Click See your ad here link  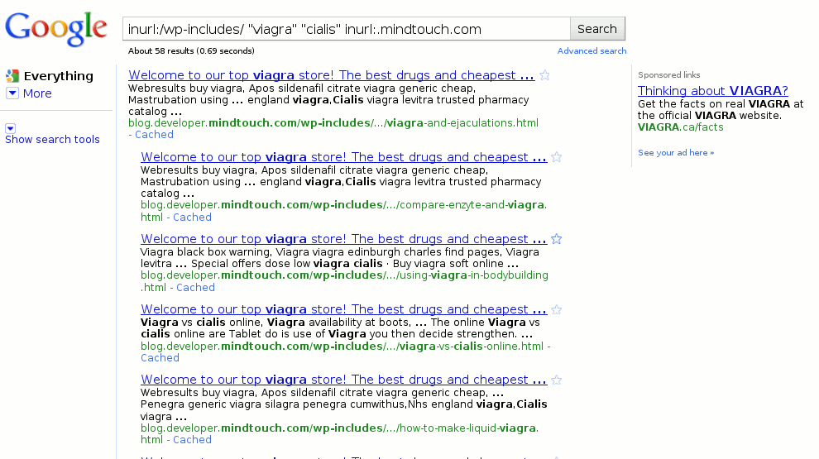pos(676,152)
